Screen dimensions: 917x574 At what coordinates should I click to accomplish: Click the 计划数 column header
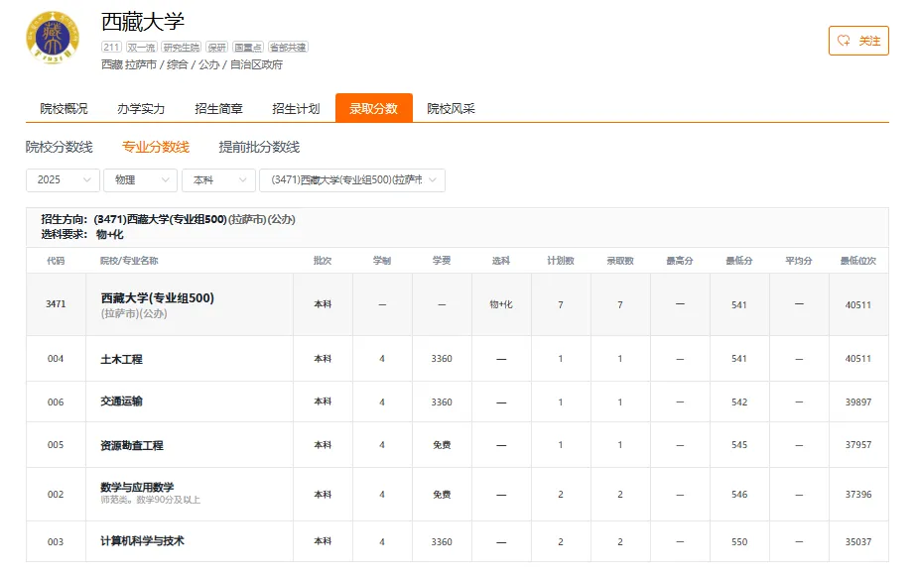(561, 261)
